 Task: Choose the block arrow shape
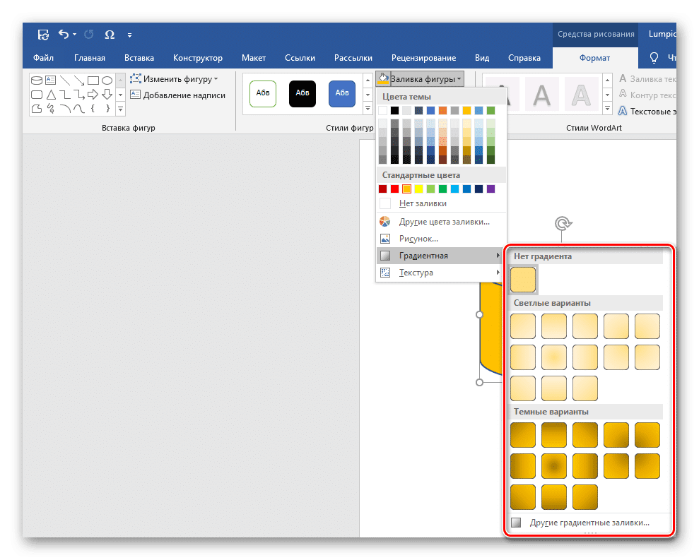coord(93,94)
